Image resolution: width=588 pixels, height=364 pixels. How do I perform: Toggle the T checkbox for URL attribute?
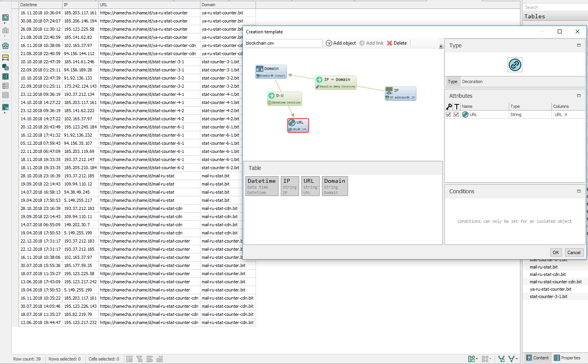click(x=456, y=114)
